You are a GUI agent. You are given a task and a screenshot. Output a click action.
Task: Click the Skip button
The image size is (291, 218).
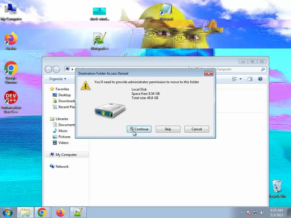pos(168,129)
